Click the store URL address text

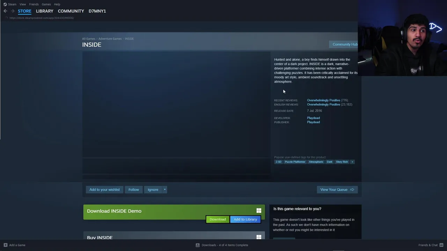[x=42, y=18]
